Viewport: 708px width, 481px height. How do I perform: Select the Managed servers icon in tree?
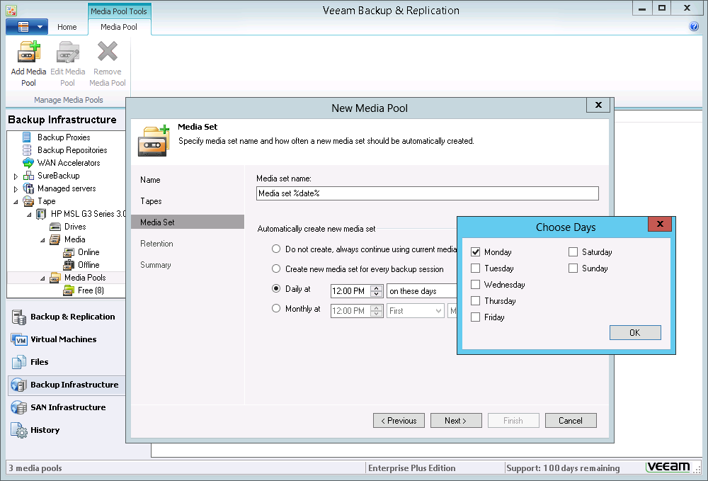coord(28,188)
